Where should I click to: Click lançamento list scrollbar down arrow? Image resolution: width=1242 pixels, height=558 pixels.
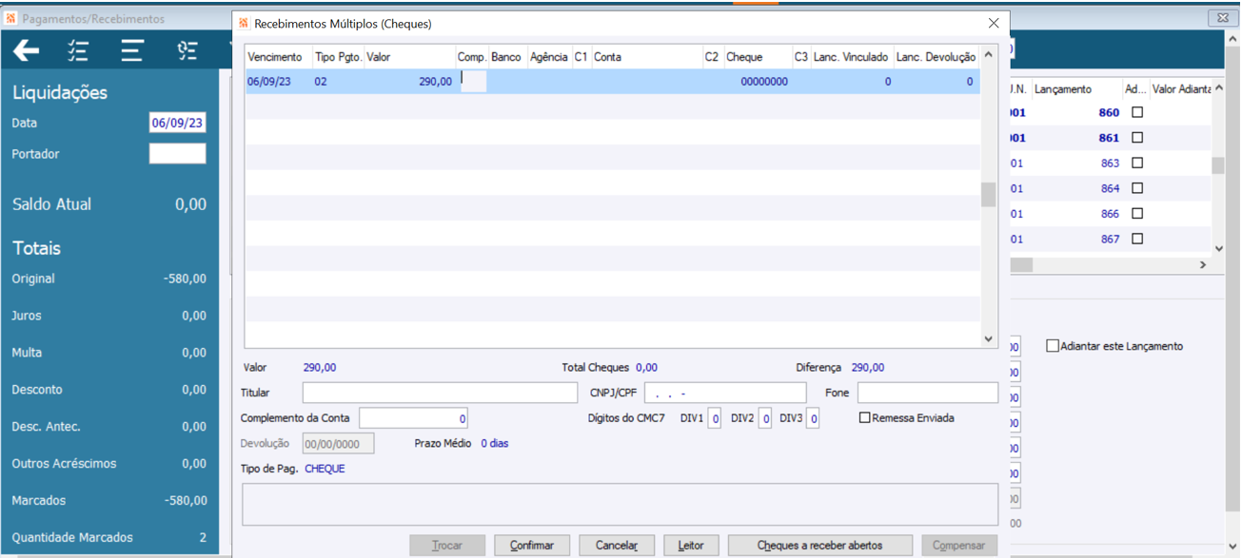click(x=1219, y=249)
